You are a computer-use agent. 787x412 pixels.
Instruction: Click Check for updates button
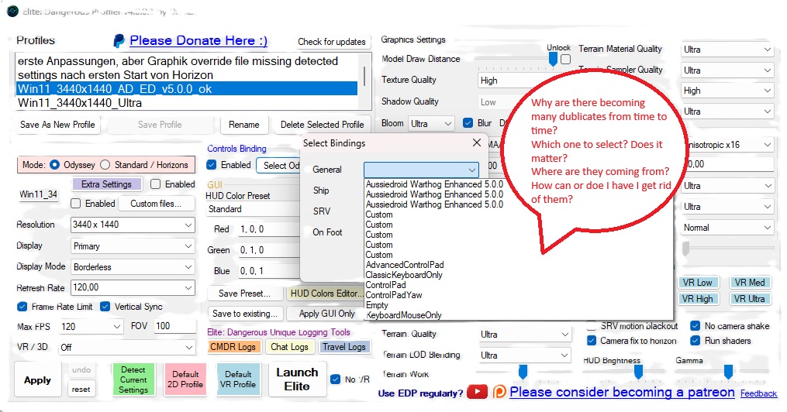tap(331, 42)
